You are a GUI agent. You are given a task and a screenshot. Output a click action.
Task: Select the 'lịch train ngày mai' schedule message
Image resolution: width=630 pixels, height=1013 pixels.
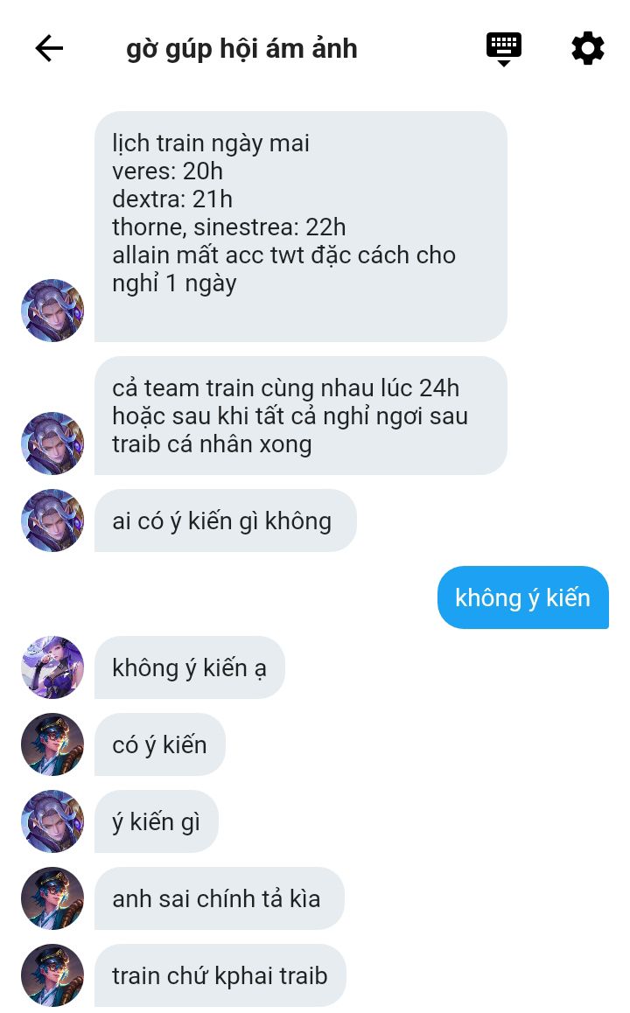click(300, 226)
